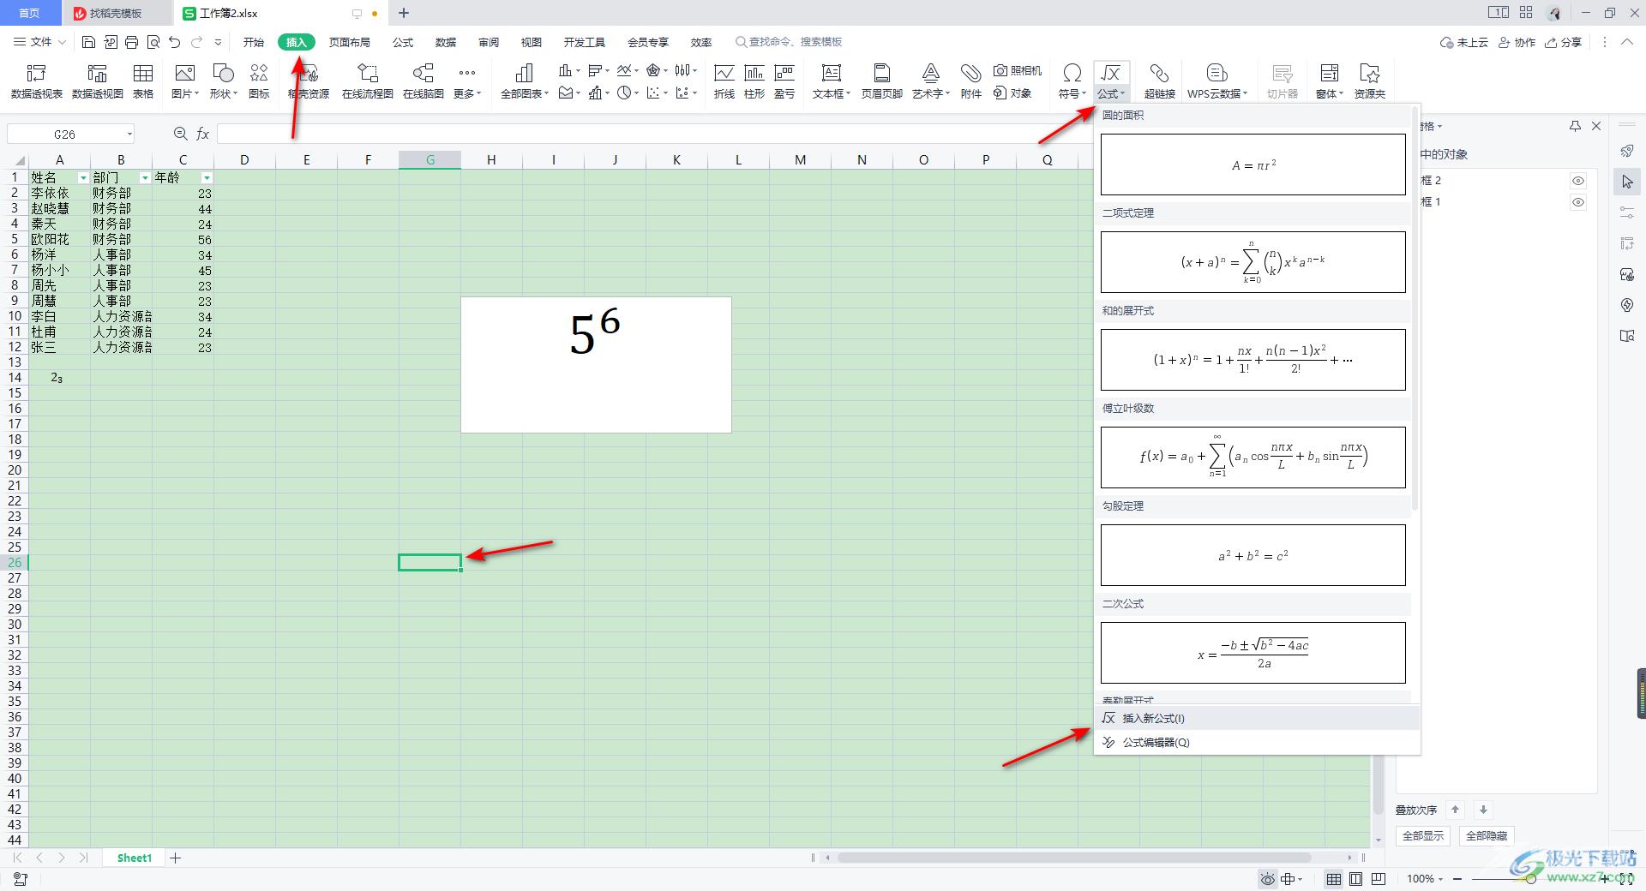Click the 协作 collaborate button
This screenshot has height=891, width=1646.
click(x=1517, y=42)
